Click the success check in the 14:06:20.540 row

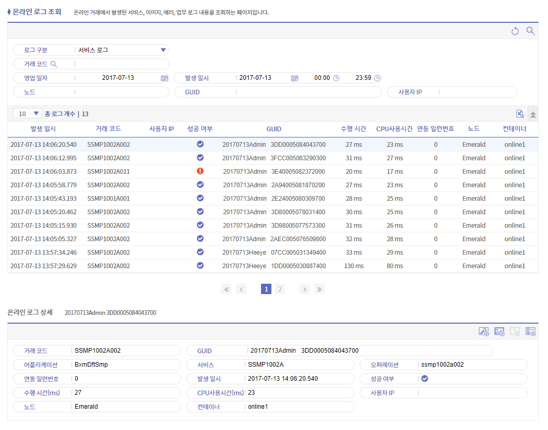[x=200, y=144]
